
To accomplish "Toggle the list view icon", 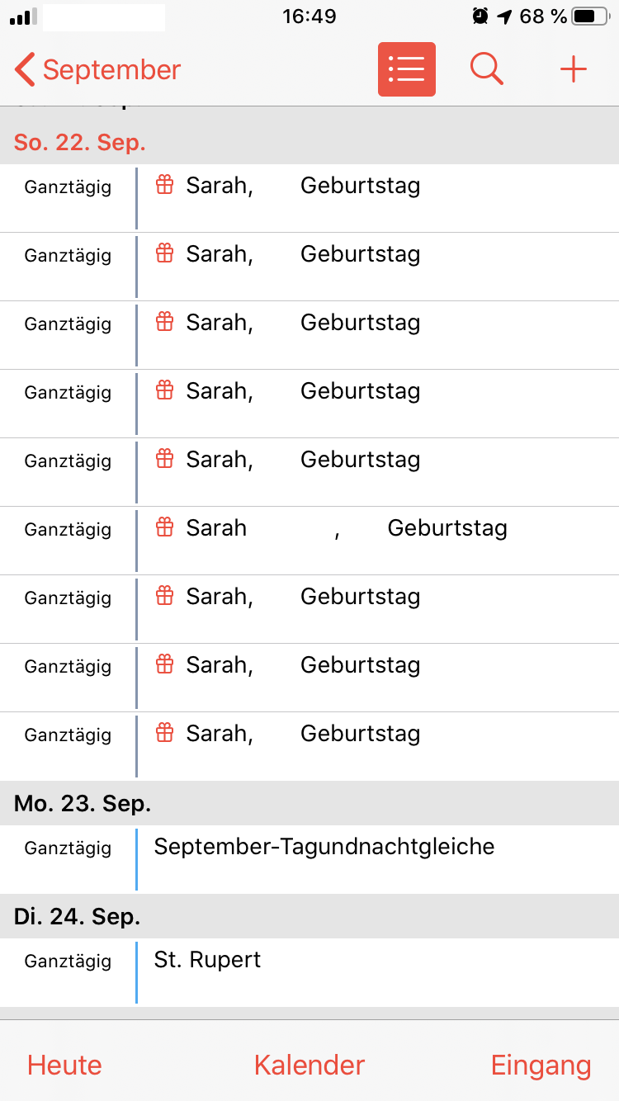I will click(406, 69).
